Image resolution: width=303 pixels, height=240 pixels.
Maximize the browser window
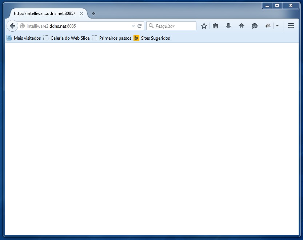pos(277,5)
